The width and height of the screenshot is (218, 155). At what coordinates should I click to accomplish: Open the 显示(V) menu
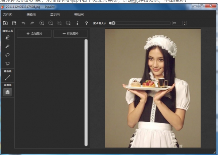pyautogui.click(x=55, y=15)
